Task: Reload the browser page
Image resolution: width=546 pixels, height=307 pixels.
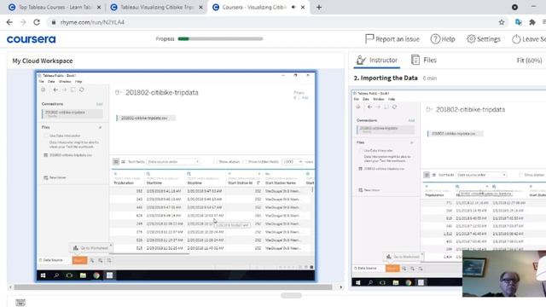Action: [x=37, y=22]
